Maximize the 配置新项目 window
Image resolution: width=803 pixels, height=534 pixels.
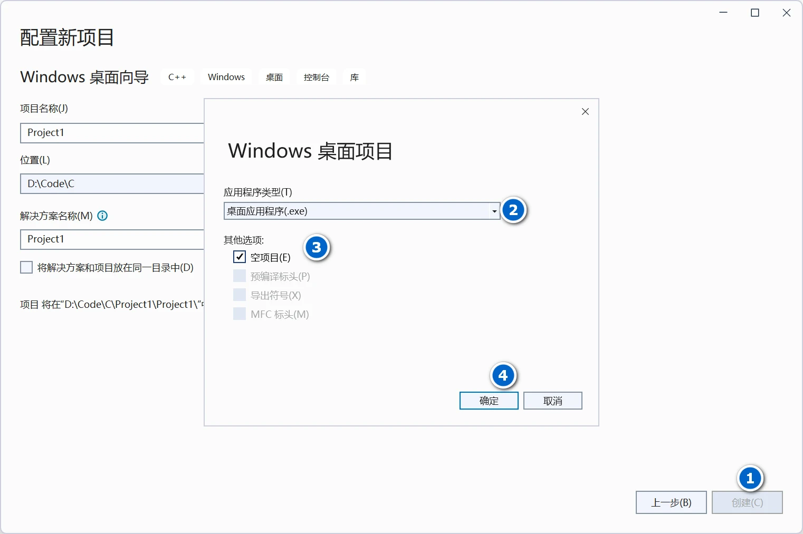pos(755,13)
